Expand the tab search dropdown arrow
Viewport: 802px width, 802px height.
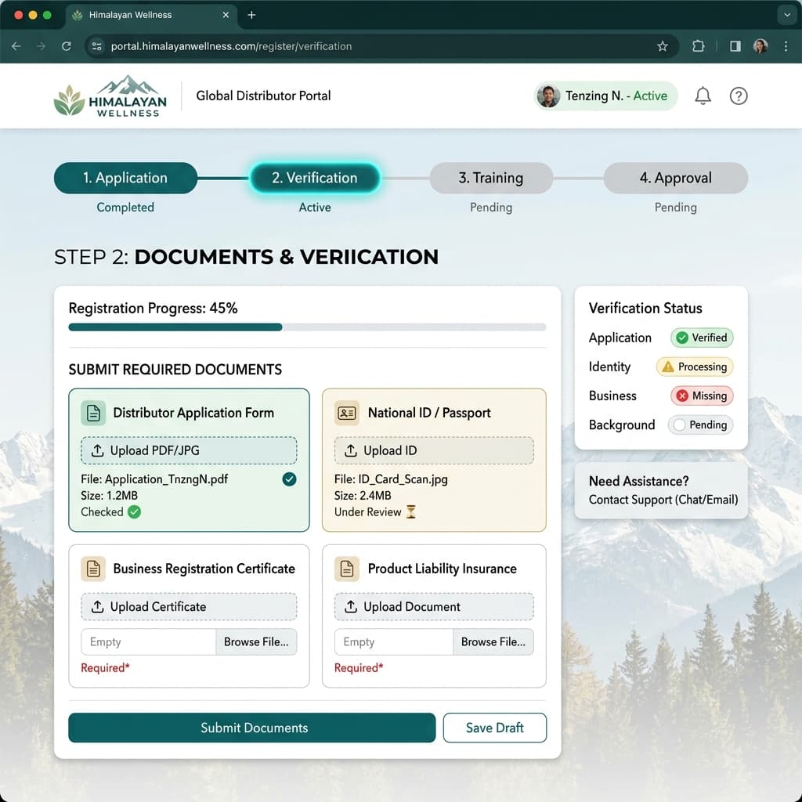pyautogui.click(x=786, y=15)
